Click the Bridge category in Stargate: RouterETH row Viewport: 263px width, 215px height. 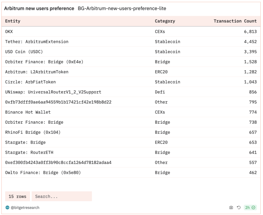162,152
